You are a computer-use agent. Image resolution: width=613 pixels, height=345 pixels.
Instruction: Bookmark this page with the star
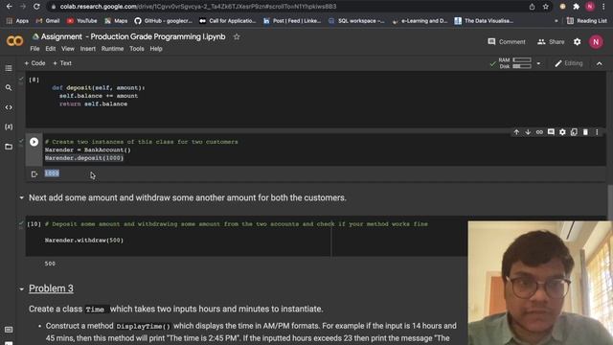pos(545,7)
